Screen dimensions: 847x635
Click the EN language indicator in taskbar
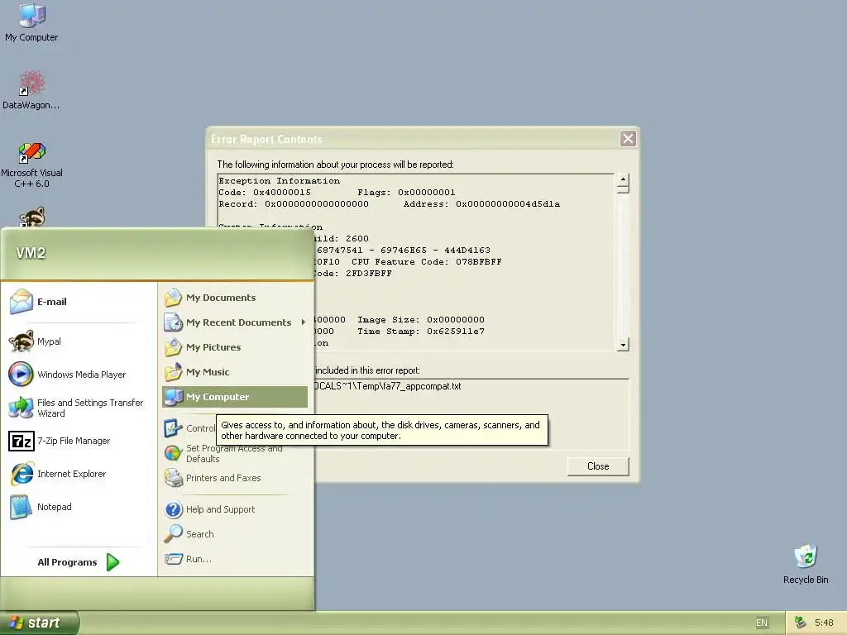click(x=762, y=623)
